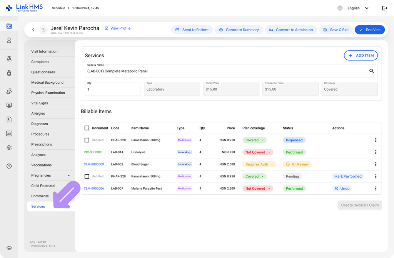Image resolution: width=394 pixels, height=258 pixels.
Task: Open the Laboratory flask icon in sidebar
Action: (9, 59)
